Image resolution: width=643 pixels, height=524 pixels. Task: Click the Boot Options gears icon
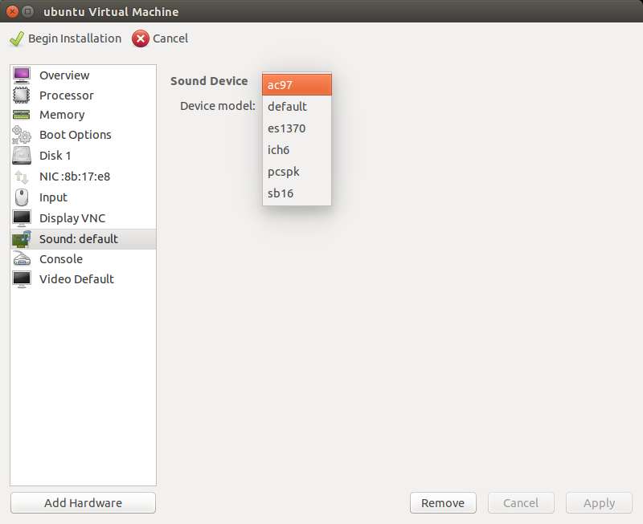coord(24,135)
